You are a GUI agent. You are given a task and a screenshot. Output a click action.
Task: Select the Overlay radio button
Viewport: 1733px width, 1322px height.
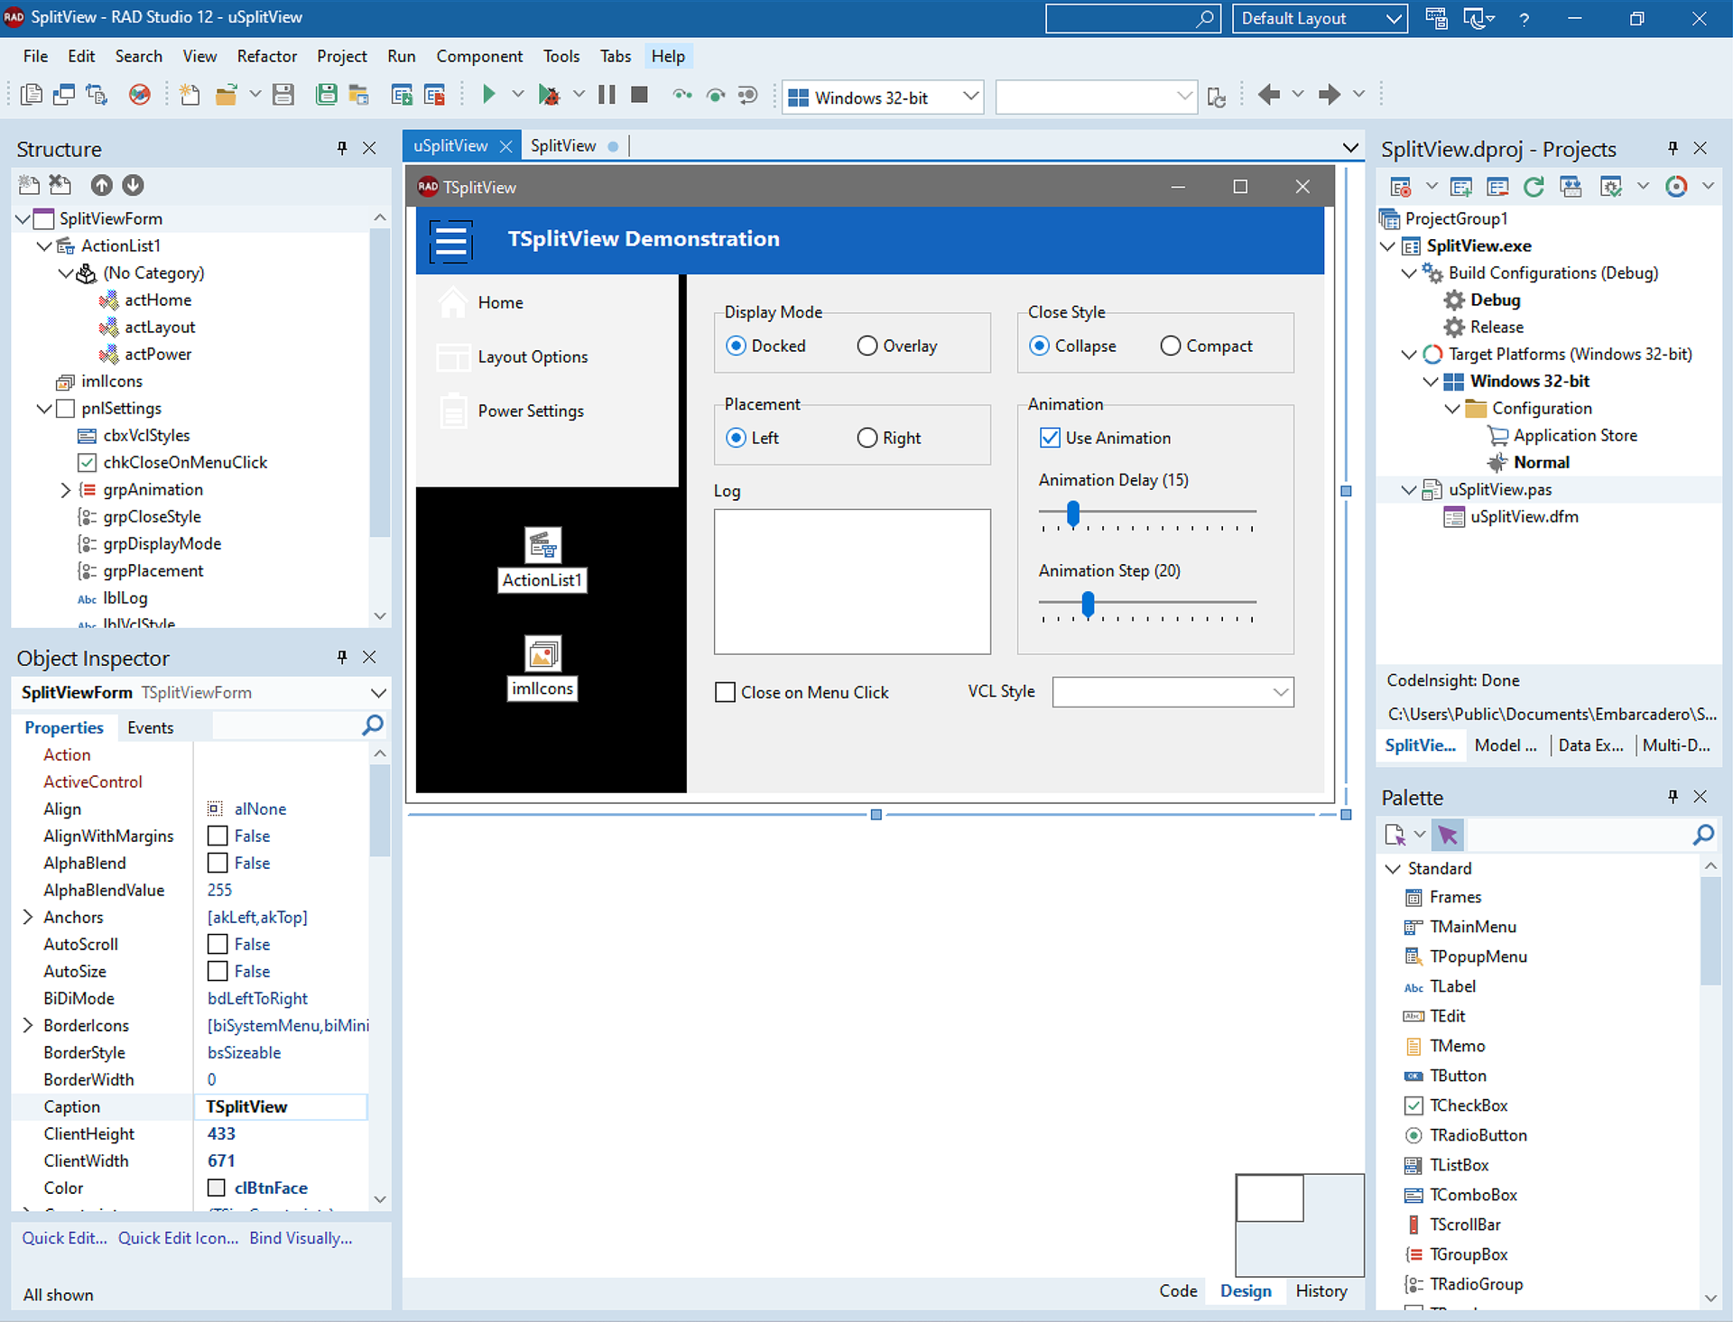tap(866, 346)
